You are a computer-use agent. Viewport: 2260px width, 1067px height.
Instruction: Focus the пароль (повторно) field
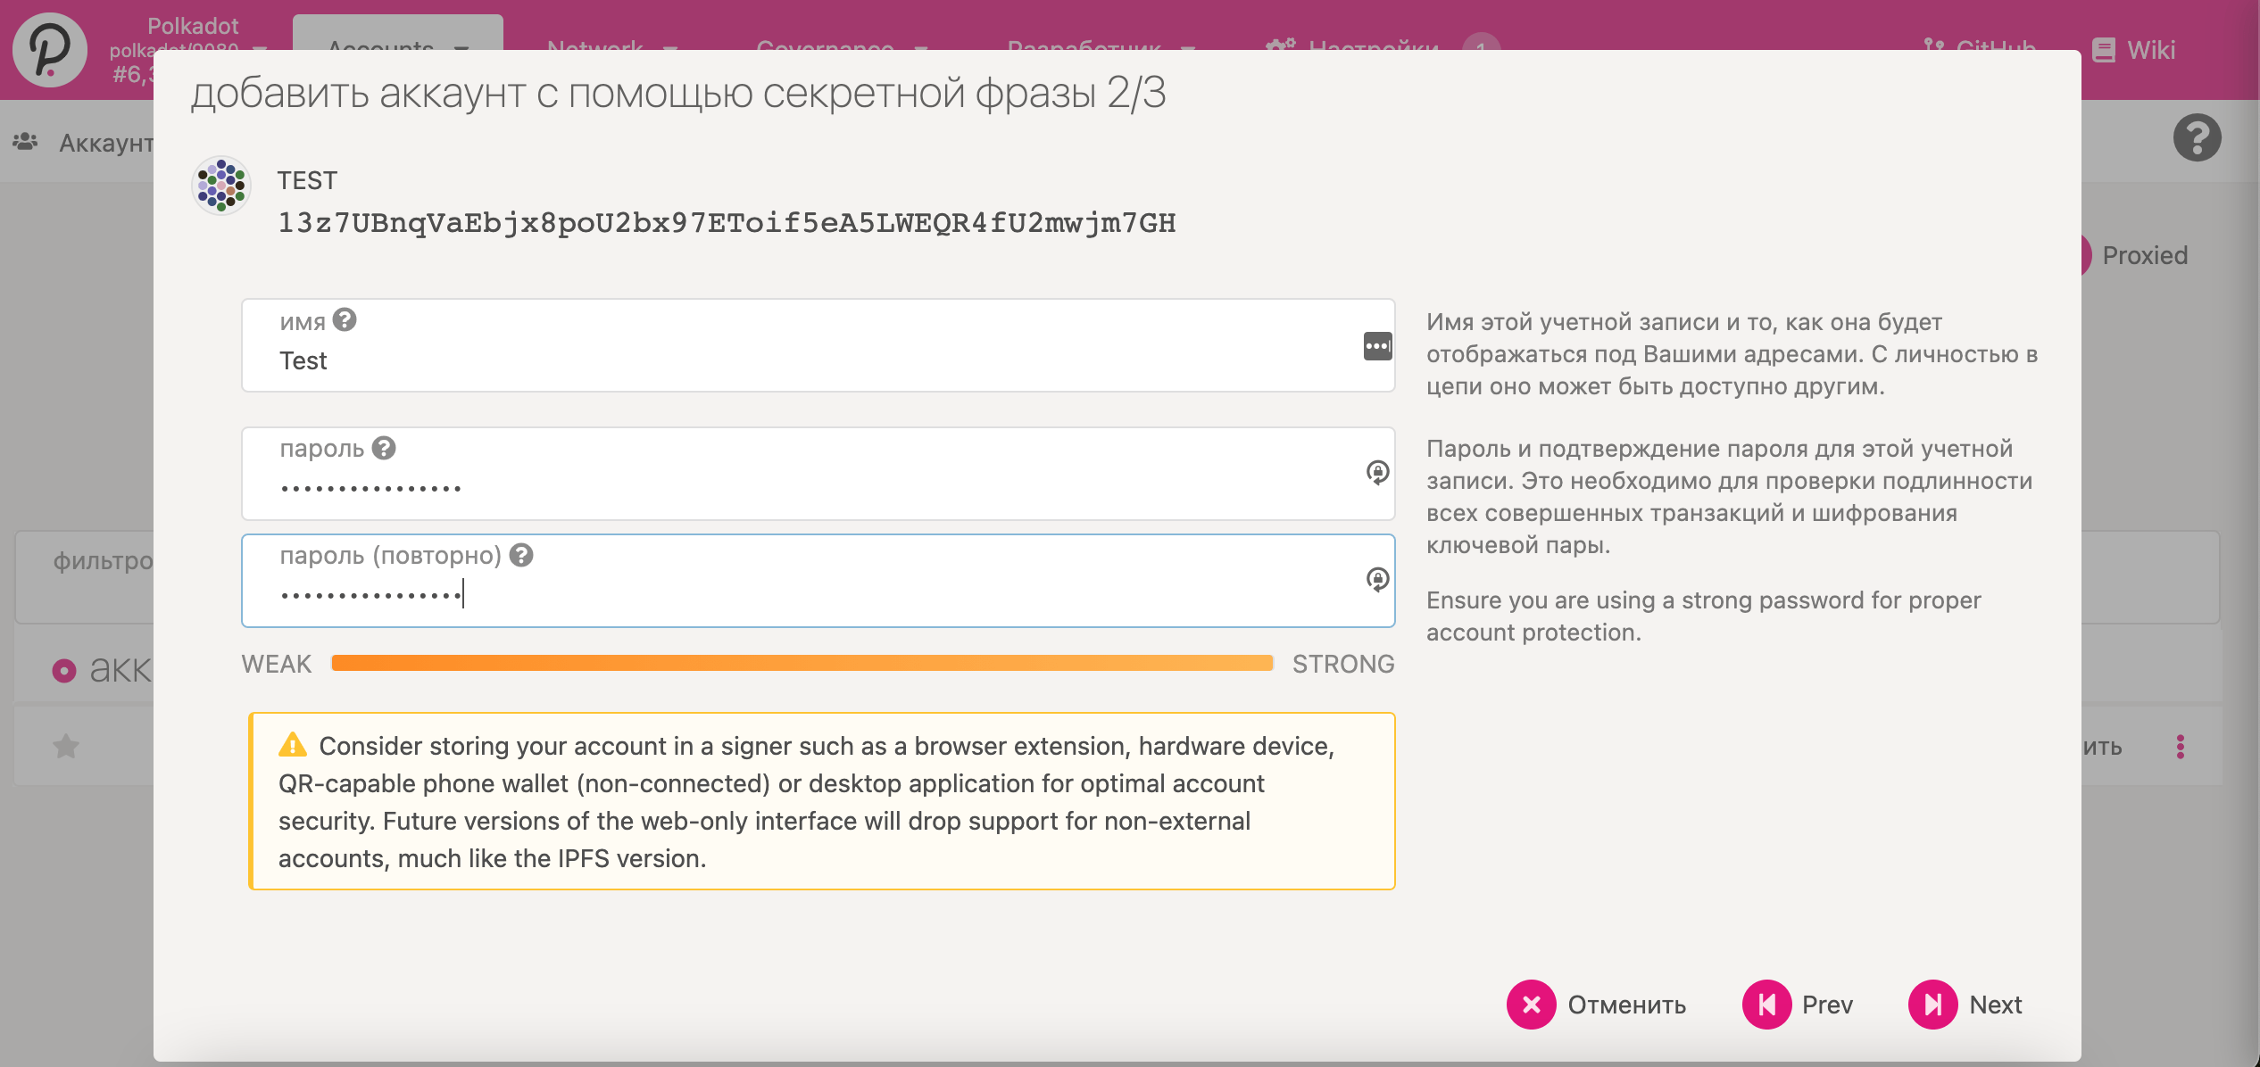803,594
